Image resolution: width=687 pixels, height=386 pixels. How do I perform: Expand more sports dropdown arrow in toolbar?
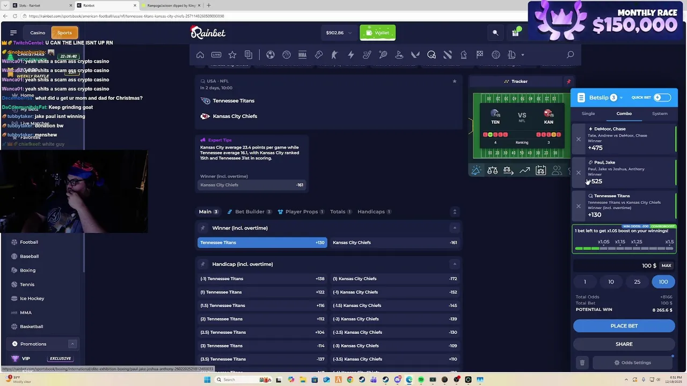(522, 55)
